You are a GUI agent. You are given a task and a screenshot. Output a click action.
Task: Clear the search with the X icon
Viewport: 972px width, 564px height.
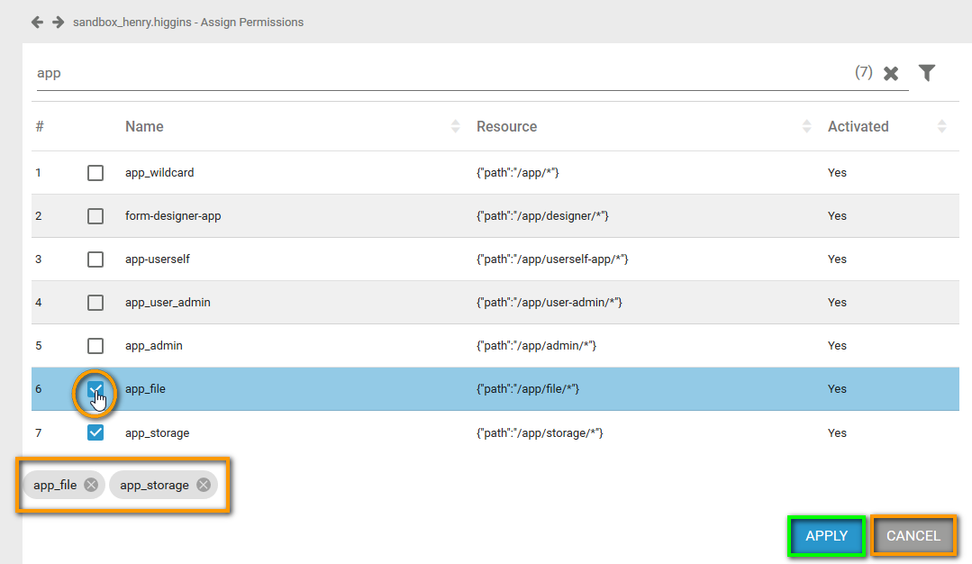[x=891, y=72]
